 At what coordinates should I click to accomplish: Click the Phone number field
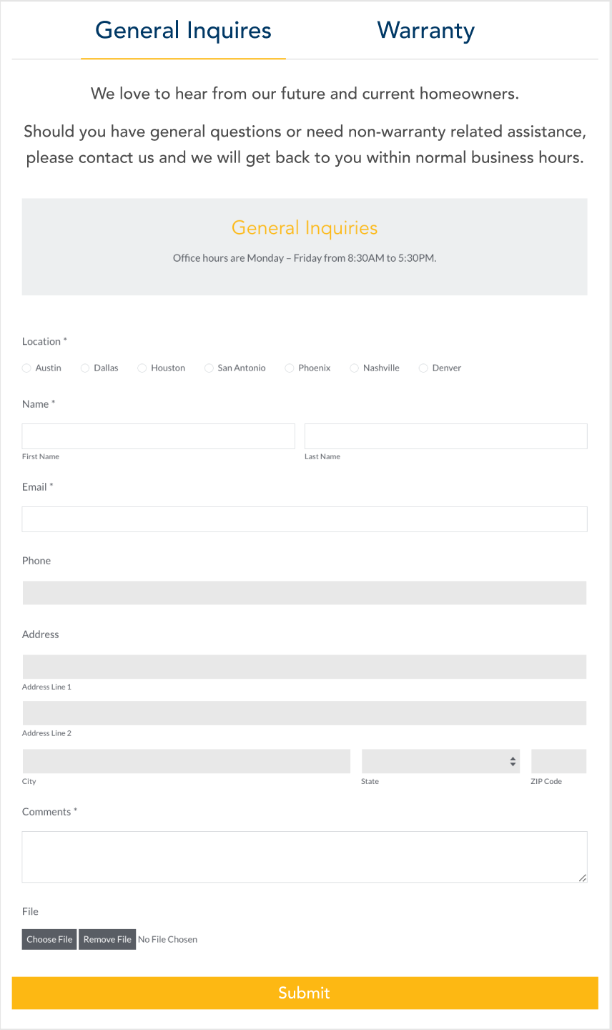(x=305, y=593)
